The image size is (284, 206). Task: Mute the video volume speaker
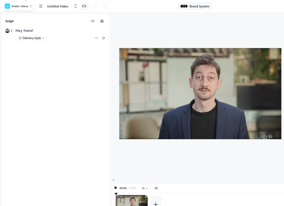[x=156, y=188]
